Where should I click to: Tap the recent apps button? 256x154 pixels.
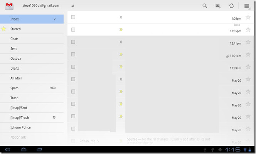click(x=39, y=149)
